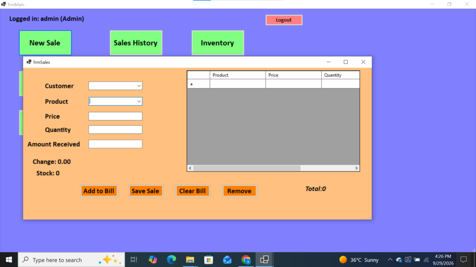Open Inventory in frmMain

pos(218,43)
